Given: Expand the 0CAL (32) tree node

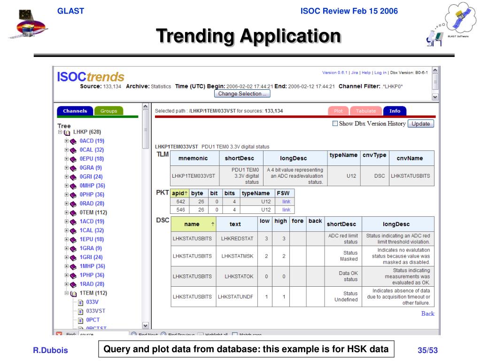Looking at the screenshot, I should tap(67, 150).
